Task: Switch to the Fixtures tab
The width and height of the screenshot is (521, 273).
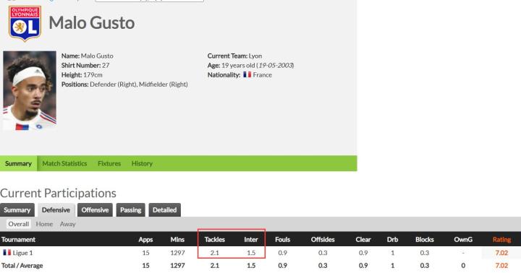Action: 109,163
